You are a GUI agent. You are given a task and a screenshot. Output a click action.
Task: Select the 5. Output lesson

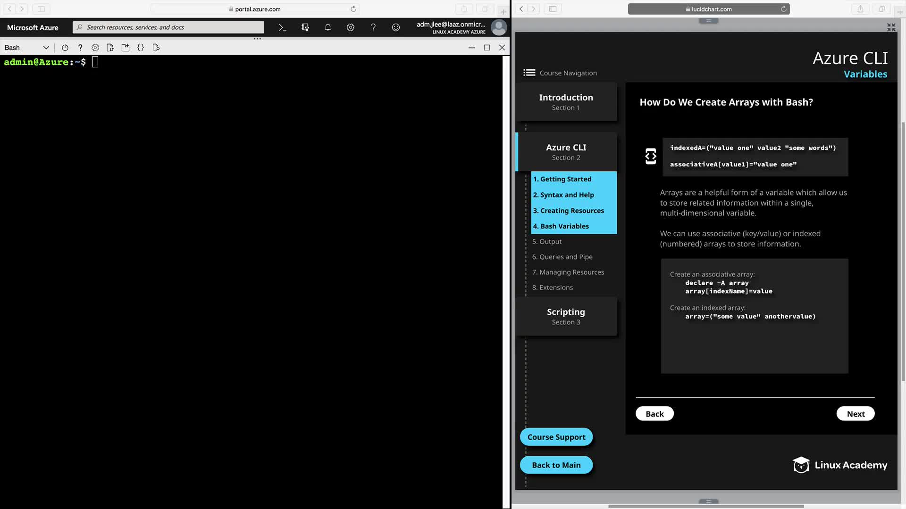[547, 241]
